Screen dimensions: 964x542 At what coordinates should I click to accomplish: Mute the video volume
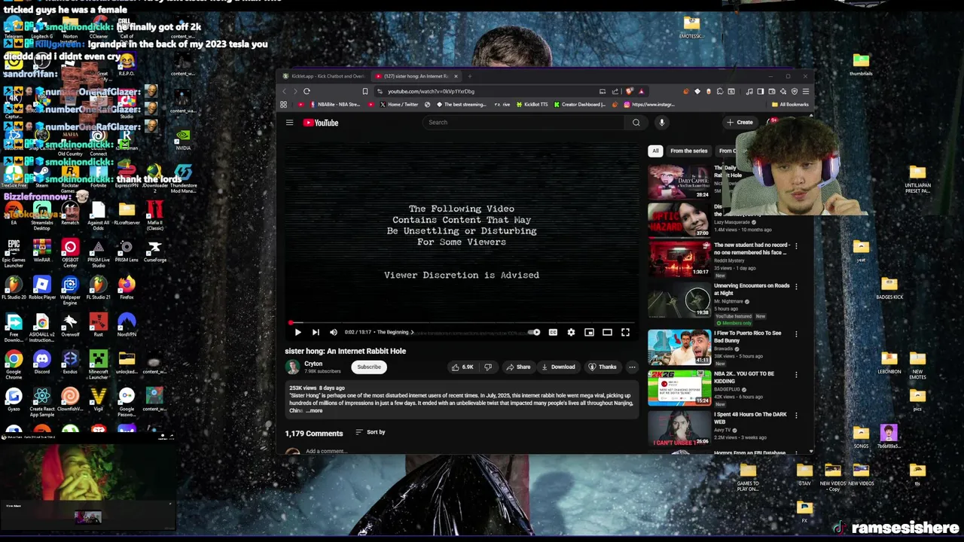pyautogui.click(x=334, y=332)
